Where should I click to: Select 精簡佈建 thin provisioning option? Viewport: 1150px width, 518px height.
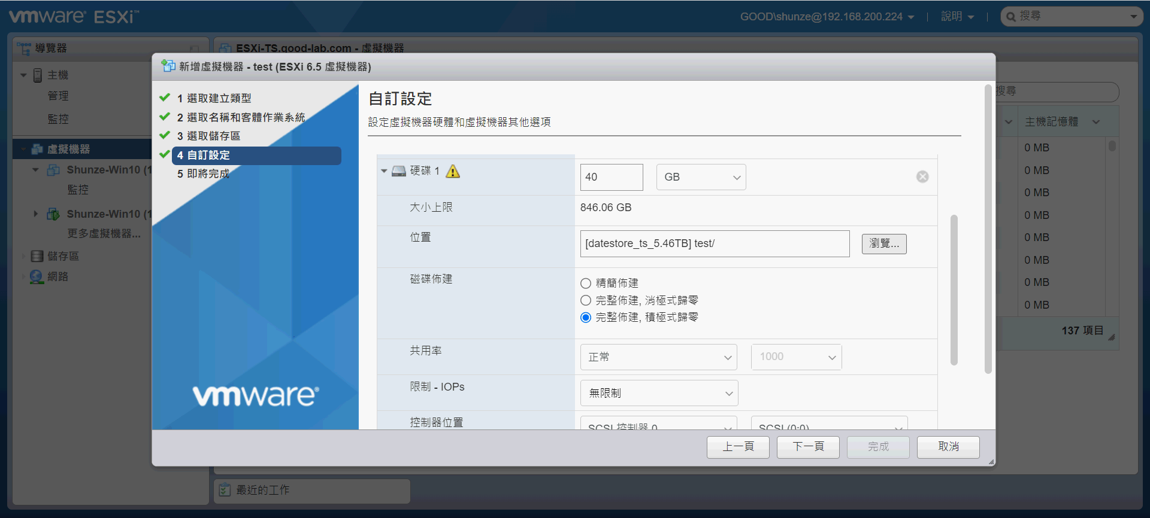(586, 284)
